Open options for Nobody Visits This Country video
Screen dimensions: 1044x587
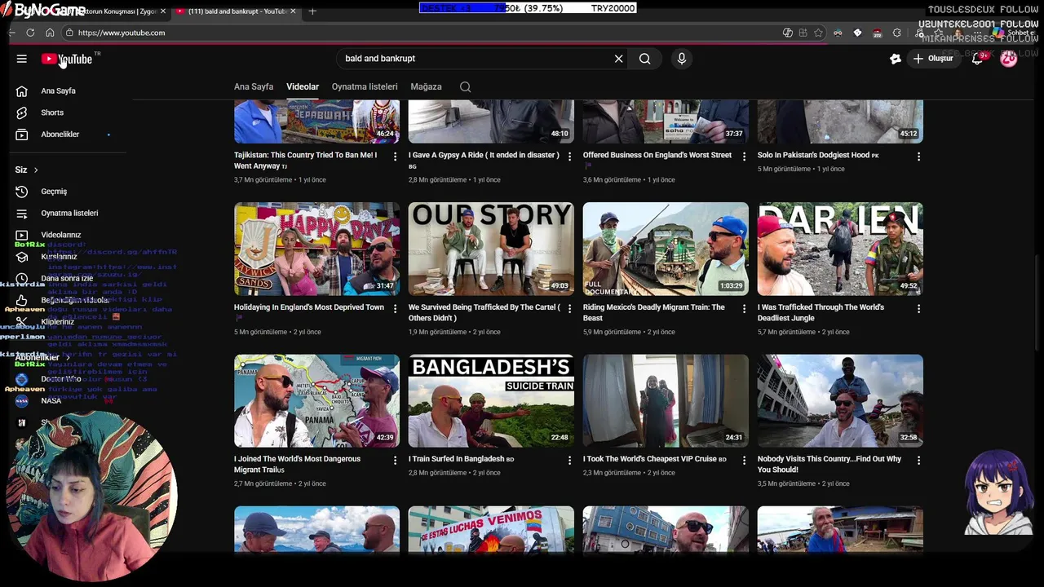918,461
